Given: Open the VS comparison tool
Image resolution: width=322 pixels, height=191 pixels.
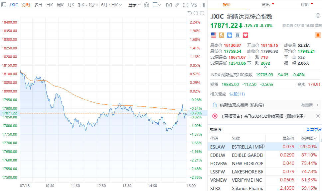Looking at the screenshot, I should [x=194, y=5].
